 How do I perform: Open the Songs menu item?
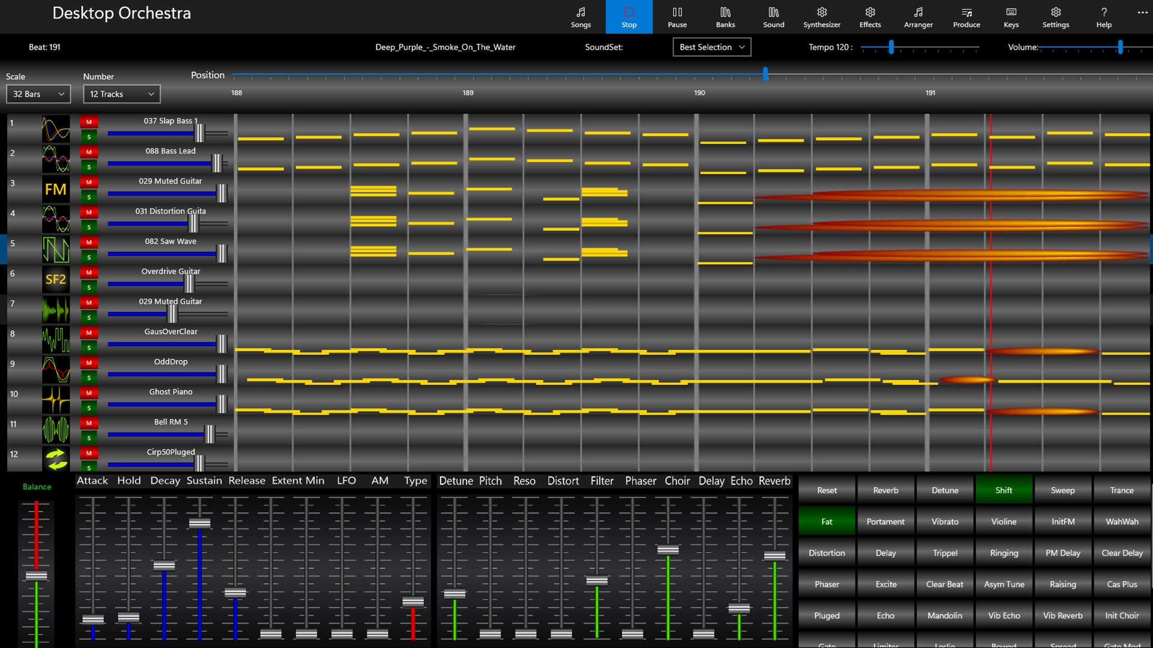pyautogui.click(x=580, y=17)
